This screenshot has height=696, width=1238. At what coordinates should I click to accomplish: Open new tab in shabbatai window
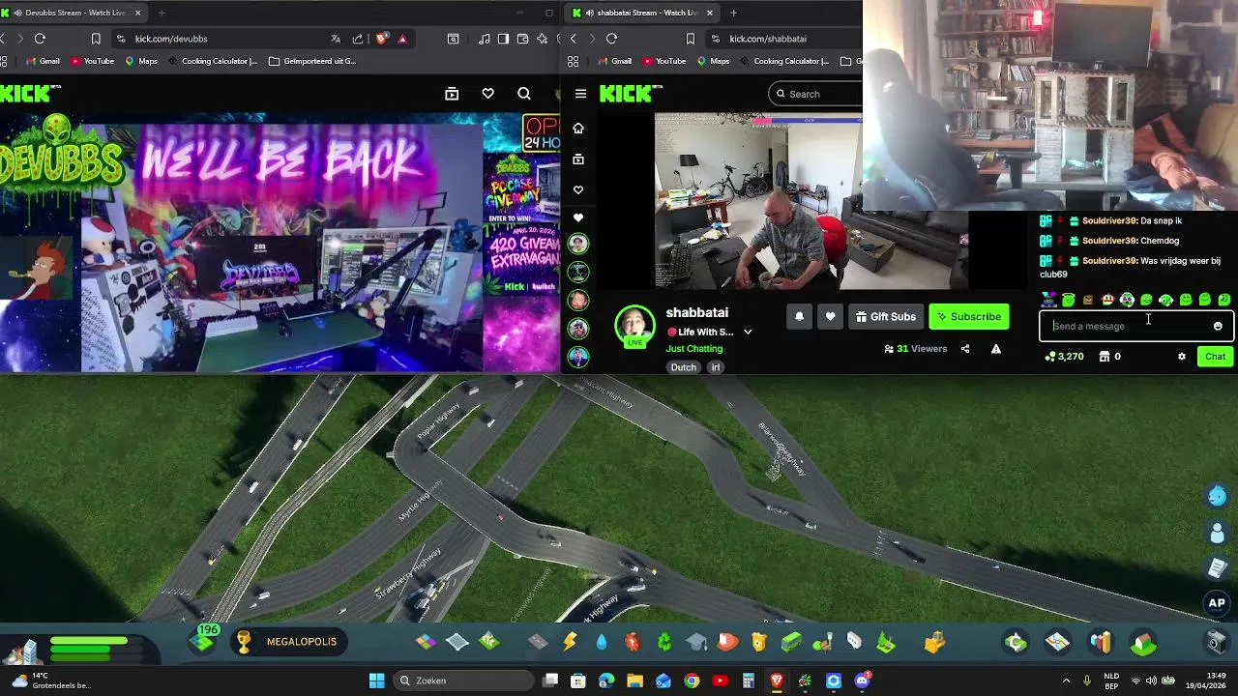tap(733, 13)
